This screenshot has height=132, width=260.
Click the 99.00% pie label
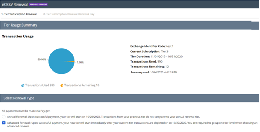point(42,59)
